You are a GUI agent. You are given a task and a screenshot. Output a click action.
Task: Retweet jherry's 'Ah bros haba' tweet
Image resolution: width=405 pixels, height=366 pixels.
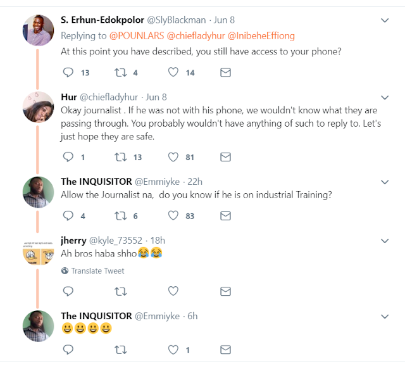pyautogui.click(x=120, y=291)
